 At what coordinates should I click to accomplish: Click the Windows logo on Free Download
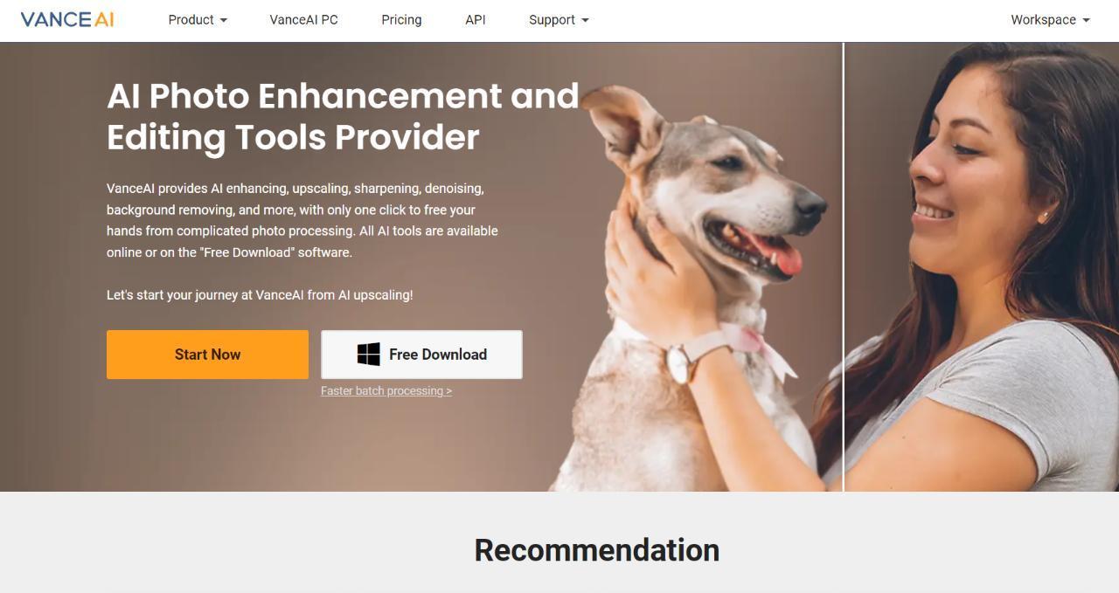(x=368, y=354)
